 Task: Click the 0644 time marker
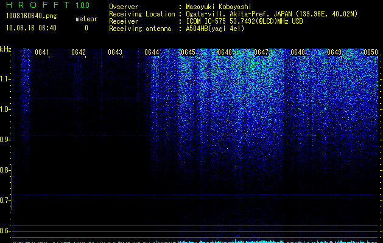(x=152, y=52)
